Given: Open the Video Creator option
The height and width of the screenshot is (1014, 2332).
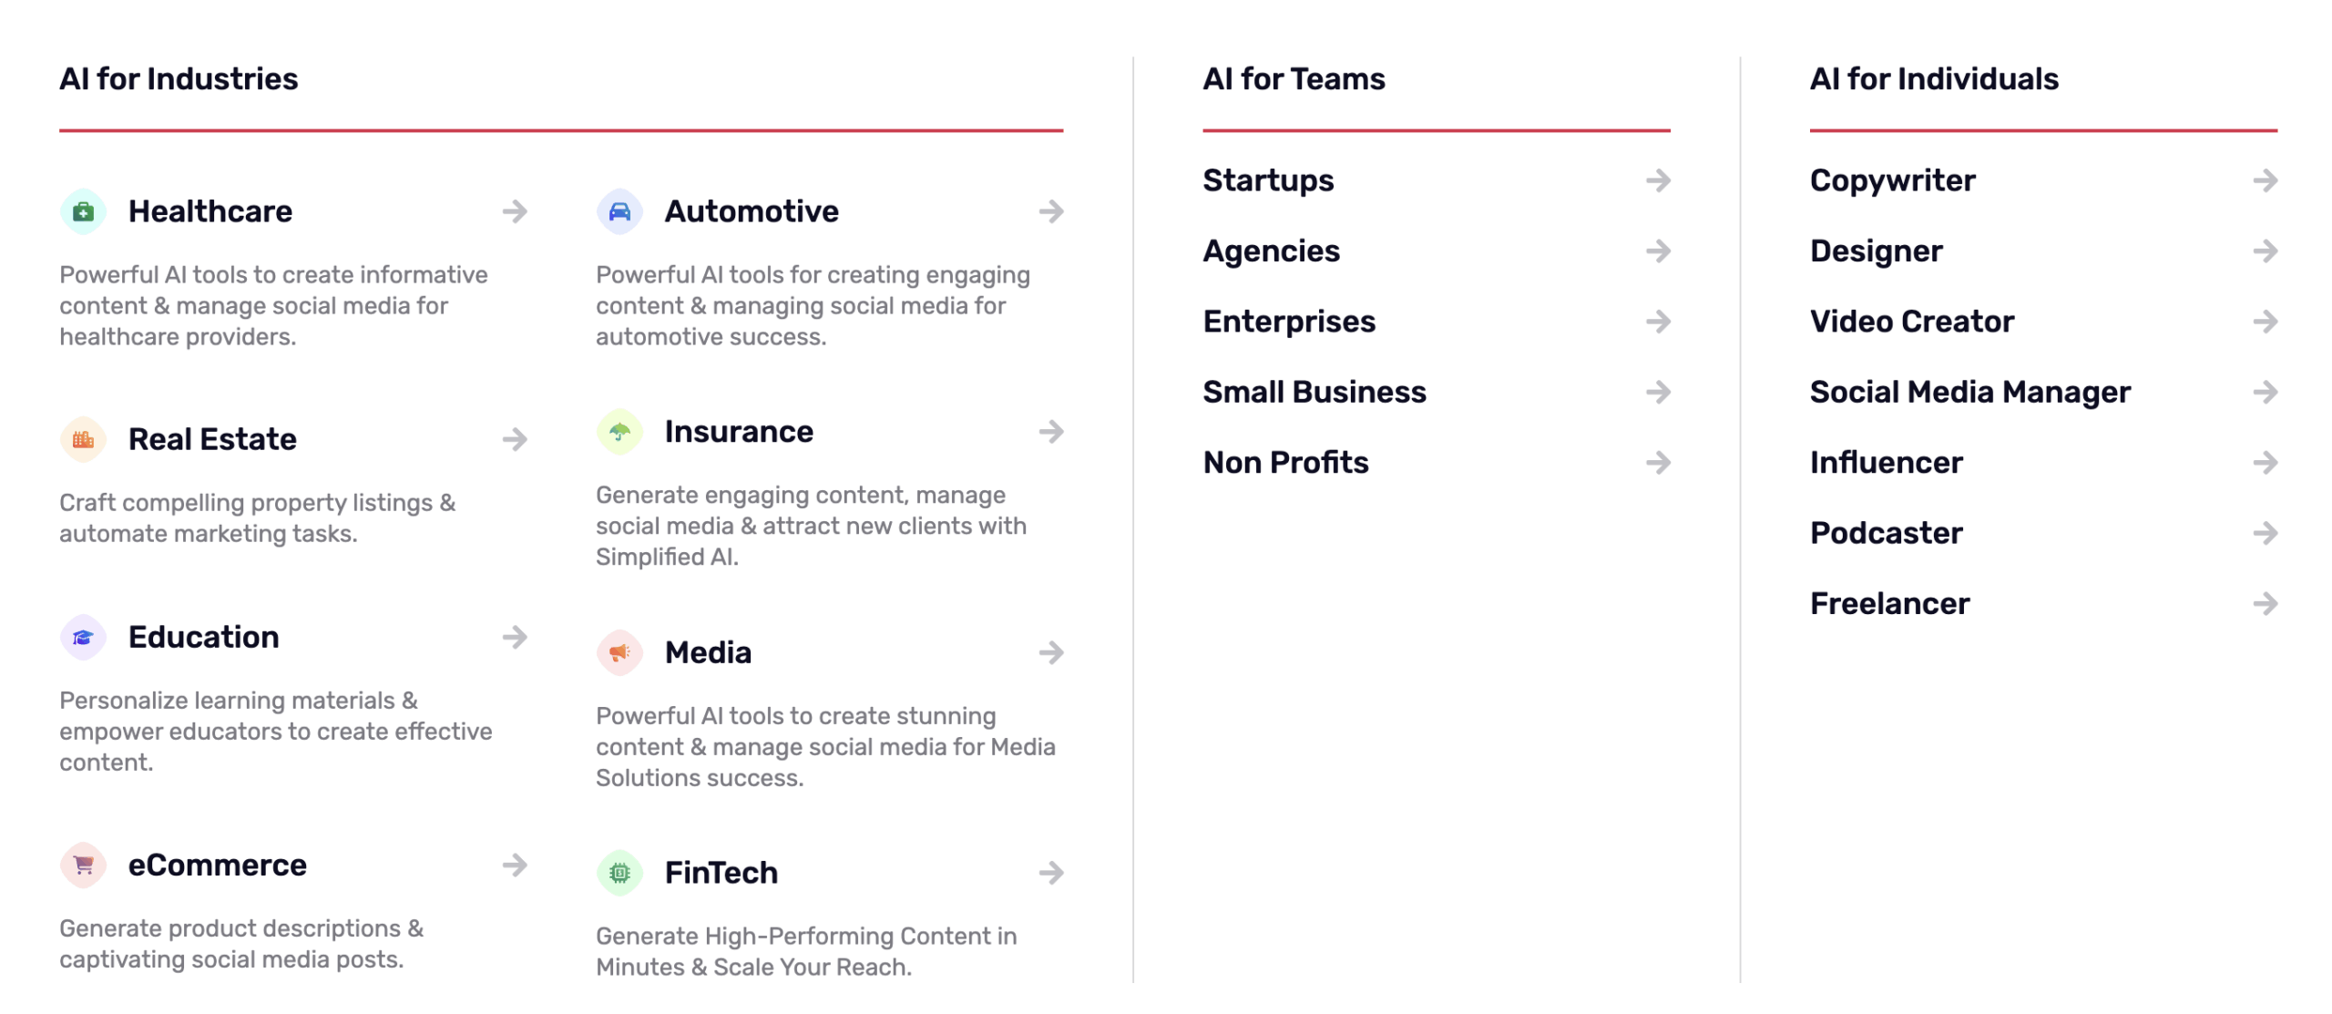Looking at the screenshot, I should [1911, 322].
